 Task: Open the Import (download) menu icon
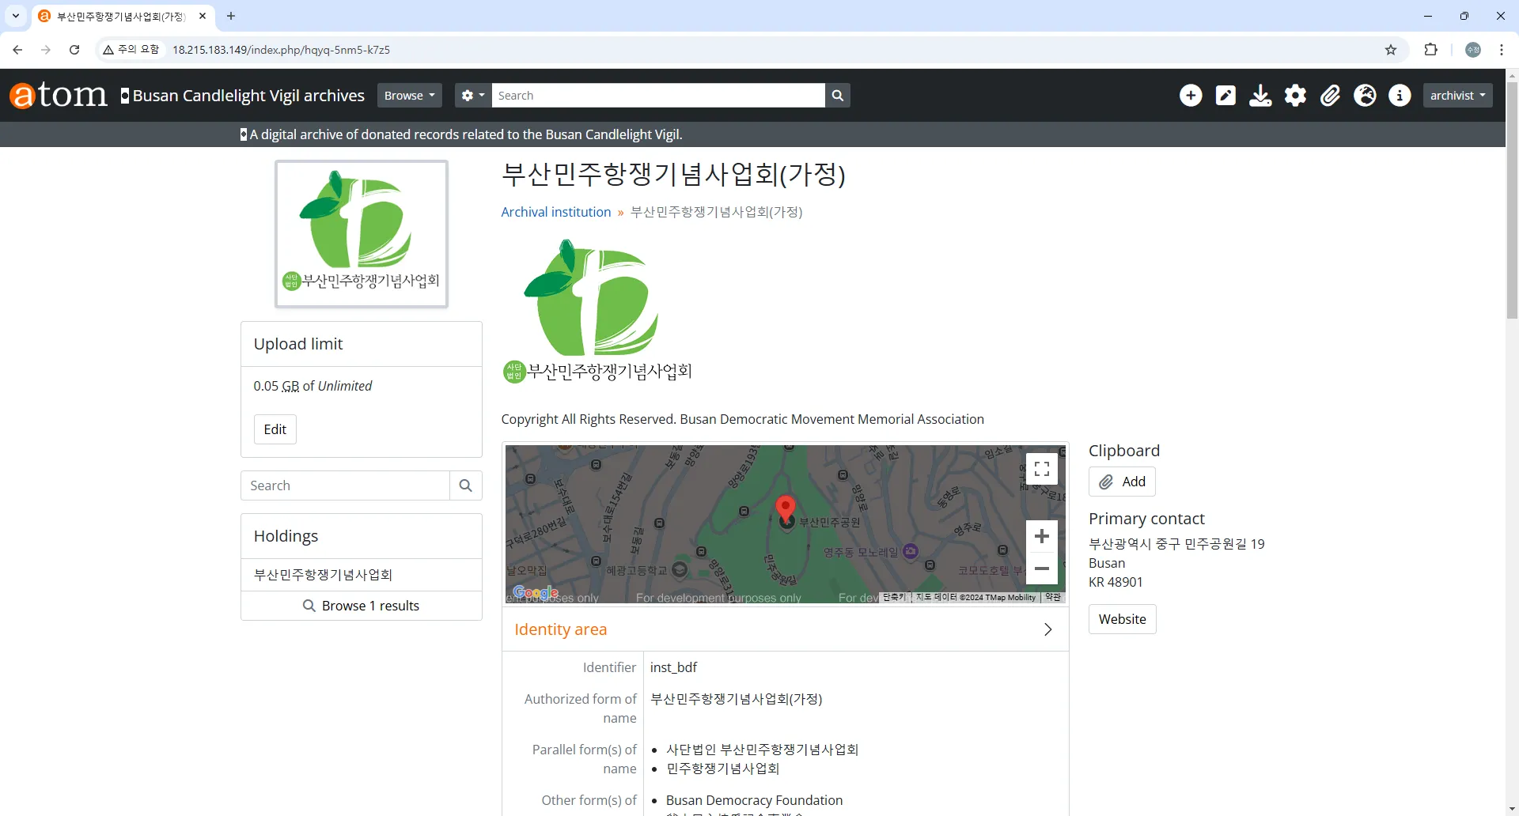(x=1260, y=96)
